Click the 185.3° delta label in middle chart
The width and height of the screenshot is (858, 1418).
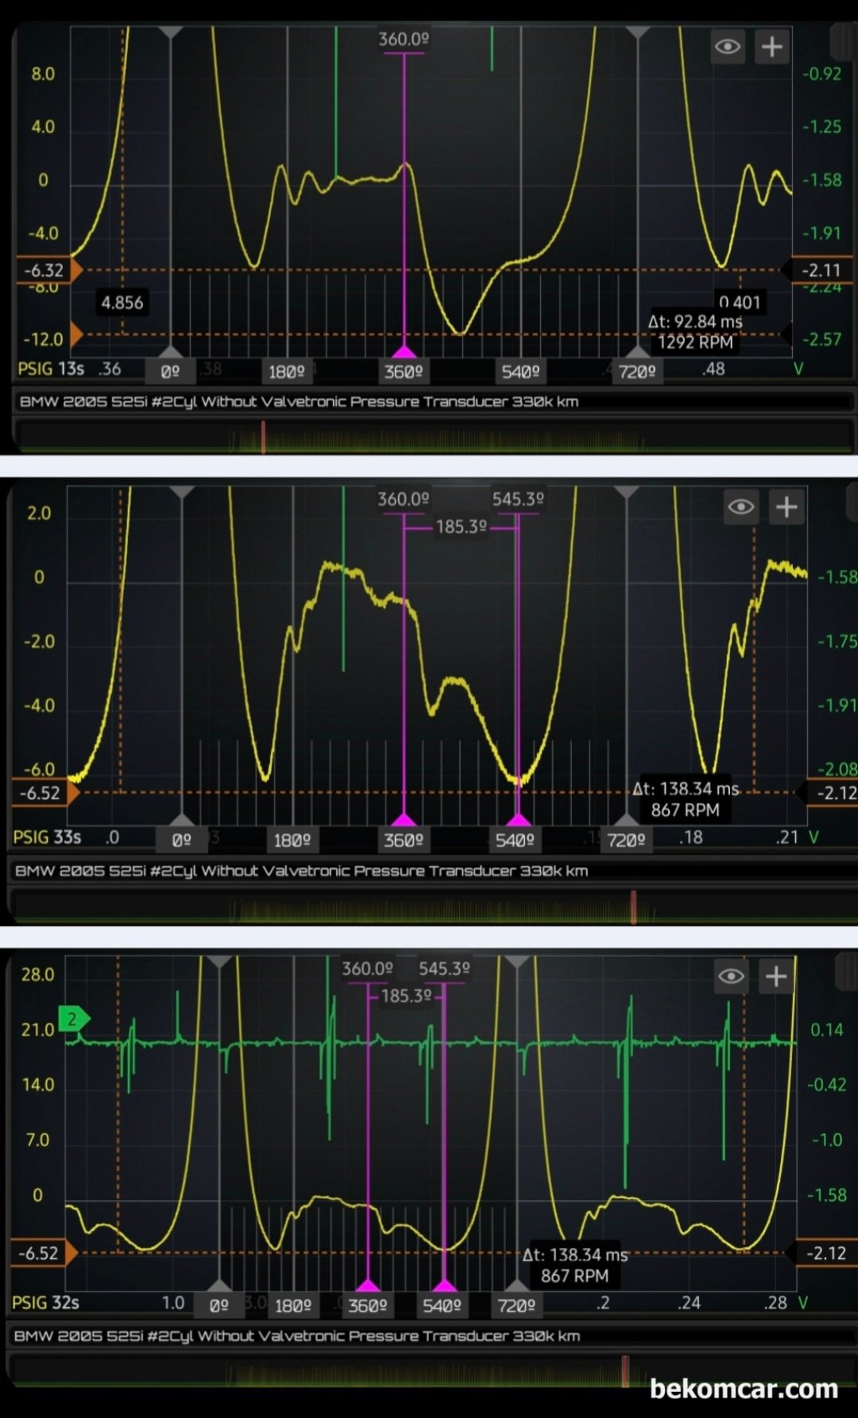point(461,527)
